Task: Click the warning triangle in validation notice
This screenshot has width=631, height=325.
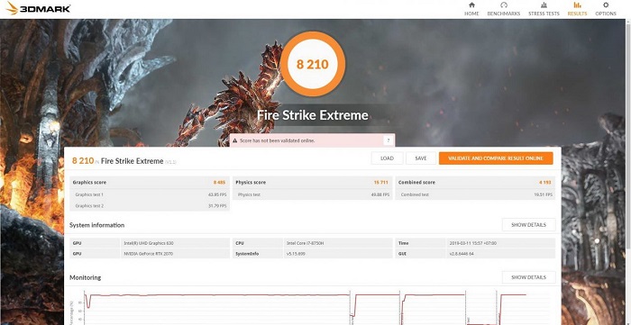Action: (235, 141)
